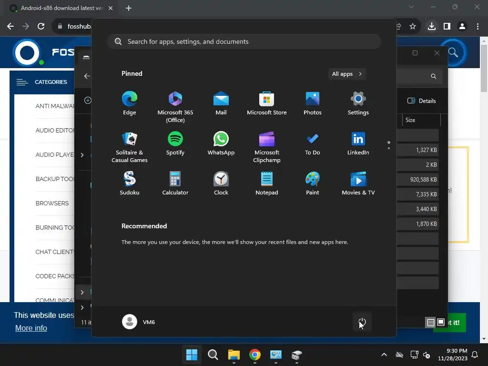This screenshot has height=366, width=488.
Task: Toggle Details pane in File Explorer
Action: [422, 101]
